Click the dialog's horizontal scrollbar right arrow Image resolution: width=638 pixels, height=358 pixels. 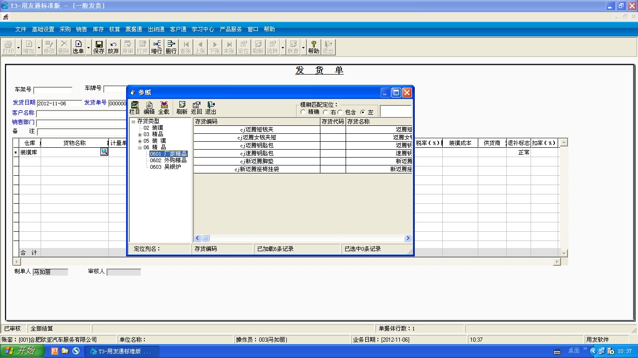point(408,238)
